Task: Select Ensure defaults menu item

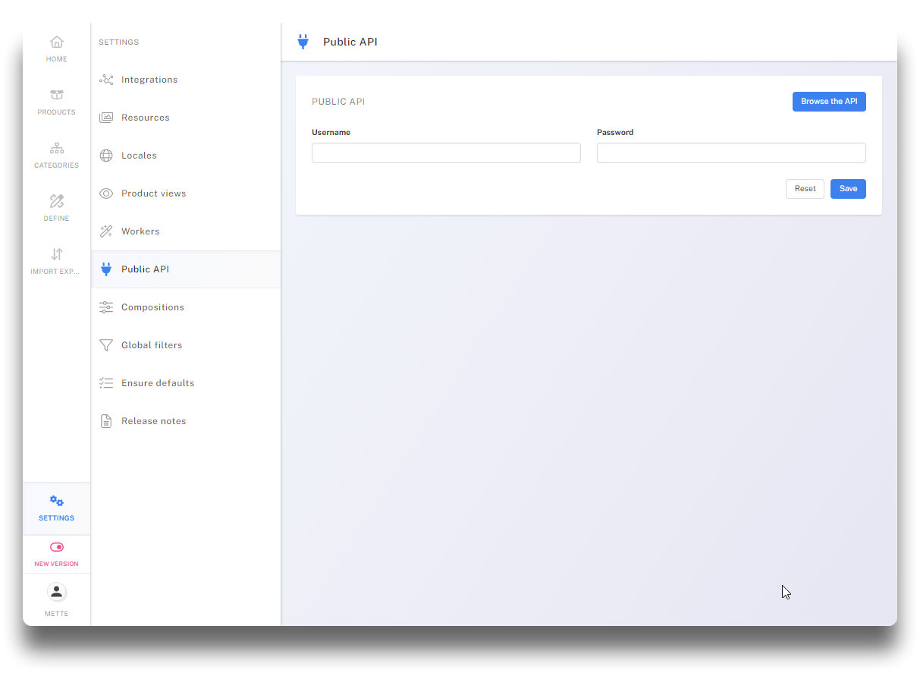Action: pyautogui.click(x=158, y=383)
